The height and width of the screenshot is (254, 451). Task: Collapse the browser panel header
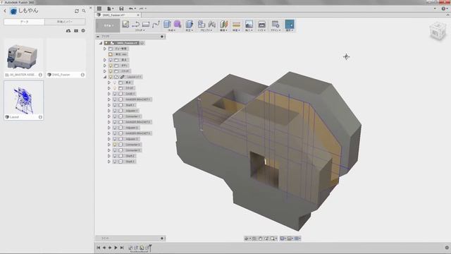tap(98, 37)
